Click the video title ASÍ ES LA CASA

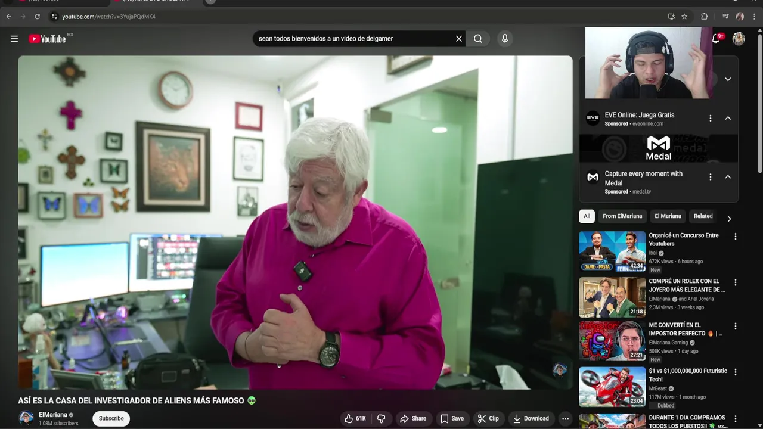pyautogui.click(x=131, y=401)
